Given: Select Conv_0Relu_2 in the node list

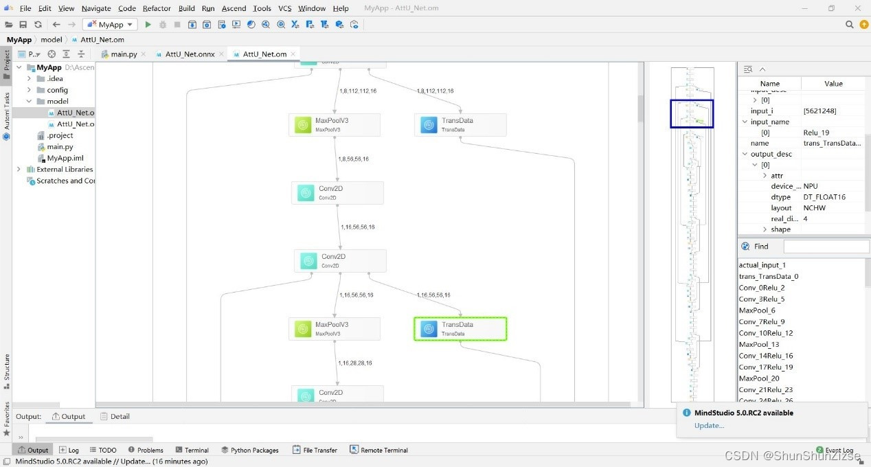Looking at the screenshot, I should [762, 288].
